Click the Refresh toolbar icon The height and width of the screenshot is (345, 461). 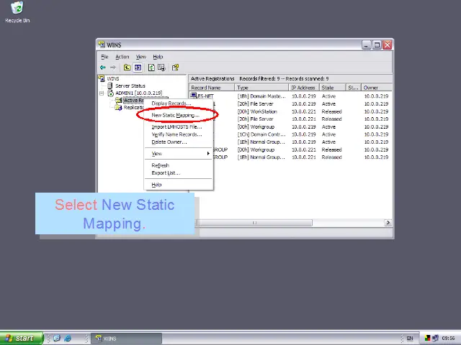click(x=151, y=68)
